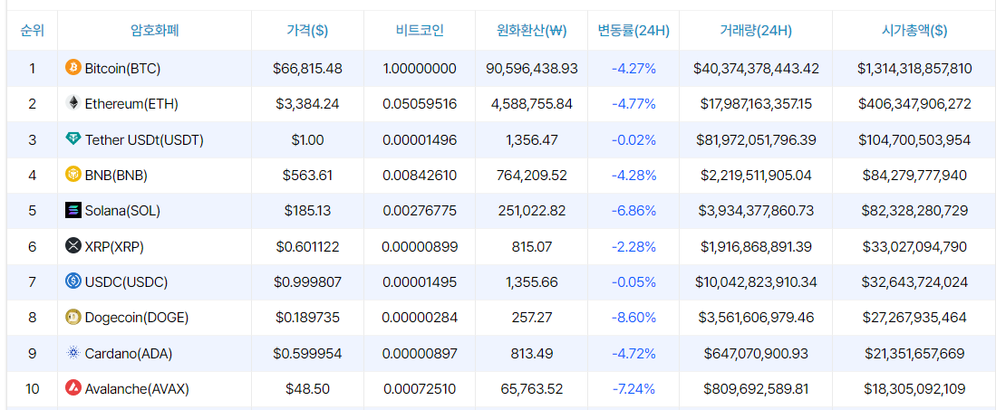Sort by 변동률(24H) column header
The height and width of the screenshot is (410, 996).
(633, 30)
